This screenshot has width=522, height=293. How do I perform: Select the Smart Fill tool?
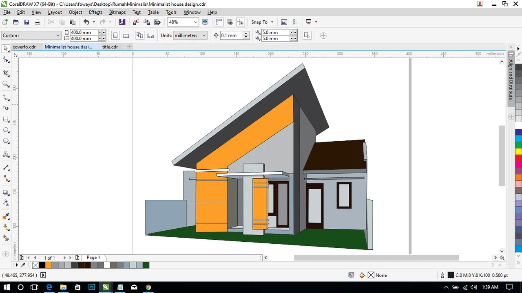pos(6,238)
